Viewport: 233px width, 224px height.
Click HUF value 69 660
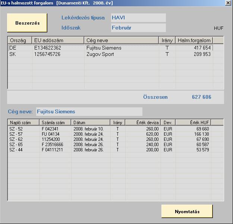point(203,129)
